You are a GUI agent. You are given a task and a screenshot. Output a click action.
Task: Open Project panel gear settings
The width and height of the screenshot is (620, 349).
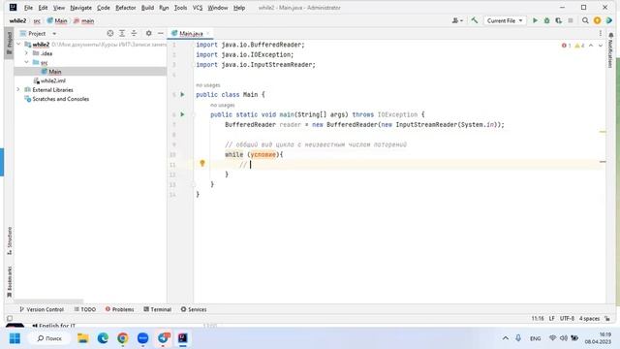[148, 34]
